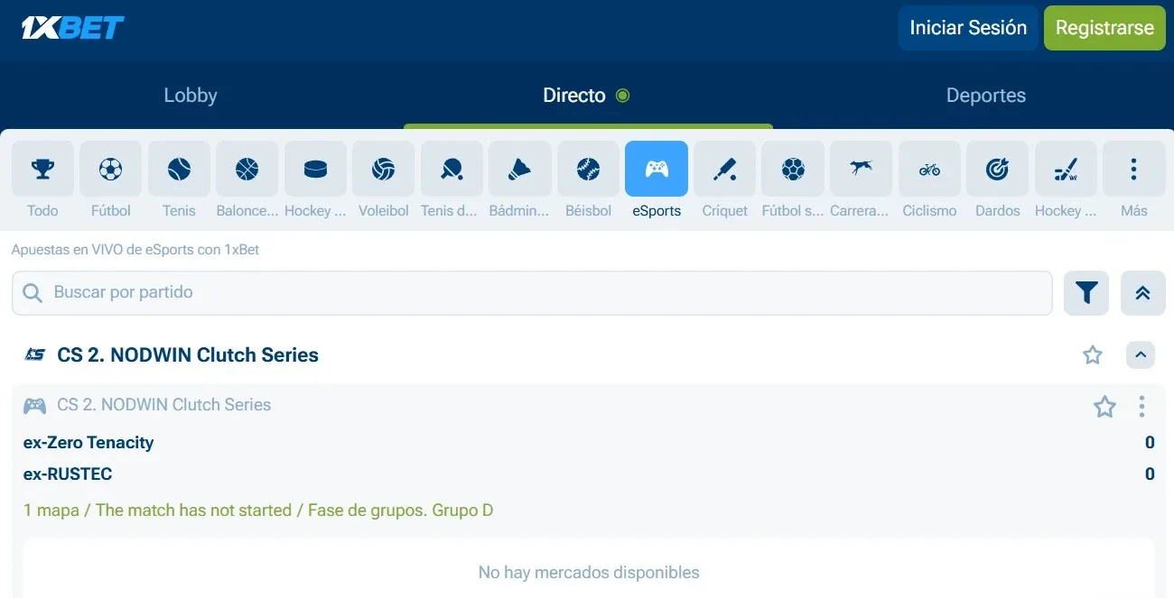Click the gamepad icon in match card
The height and width of the screenshot is (598, 1174).
coord(34,406)
